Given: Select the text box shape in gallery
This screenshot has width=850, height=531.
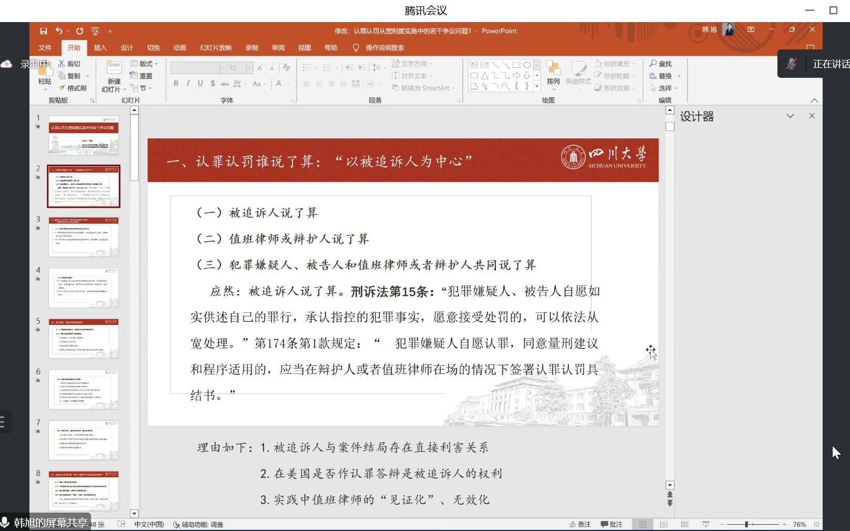Looking at the screenshot, I should click(x=474, y=65).
